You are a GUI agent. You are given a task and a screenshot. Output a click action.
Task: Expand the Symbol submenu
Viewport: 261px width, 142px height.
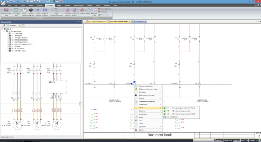click(148, 98)
